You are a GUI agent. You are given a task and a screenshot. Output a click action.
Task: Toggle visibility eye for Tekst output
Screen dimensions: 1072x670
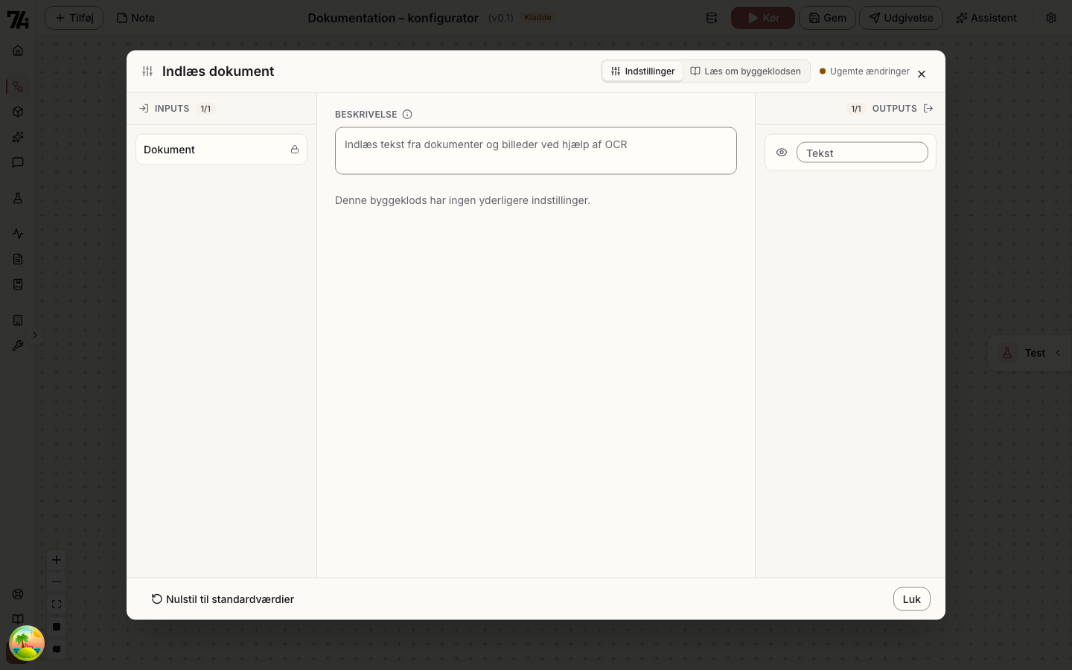pos(782,153)
